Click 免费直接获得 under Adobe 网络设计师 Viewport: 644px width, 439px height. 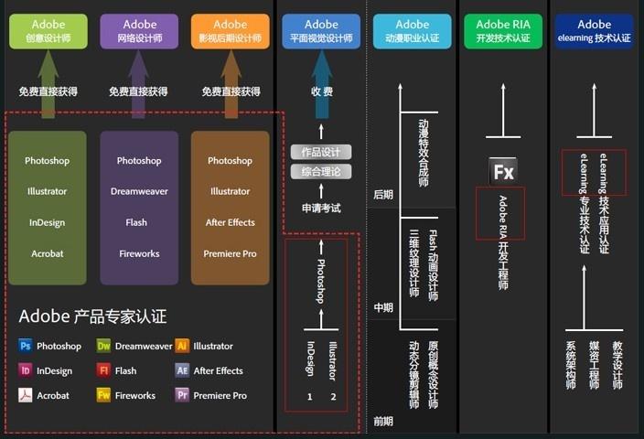138,91
